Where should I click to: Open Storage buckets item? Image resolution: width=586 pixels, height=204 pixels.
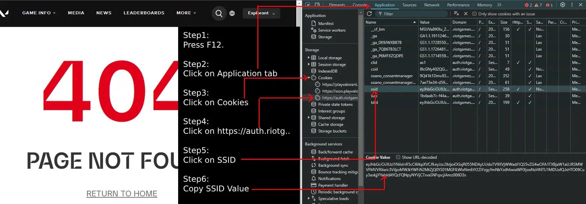(x=332, y=131)
